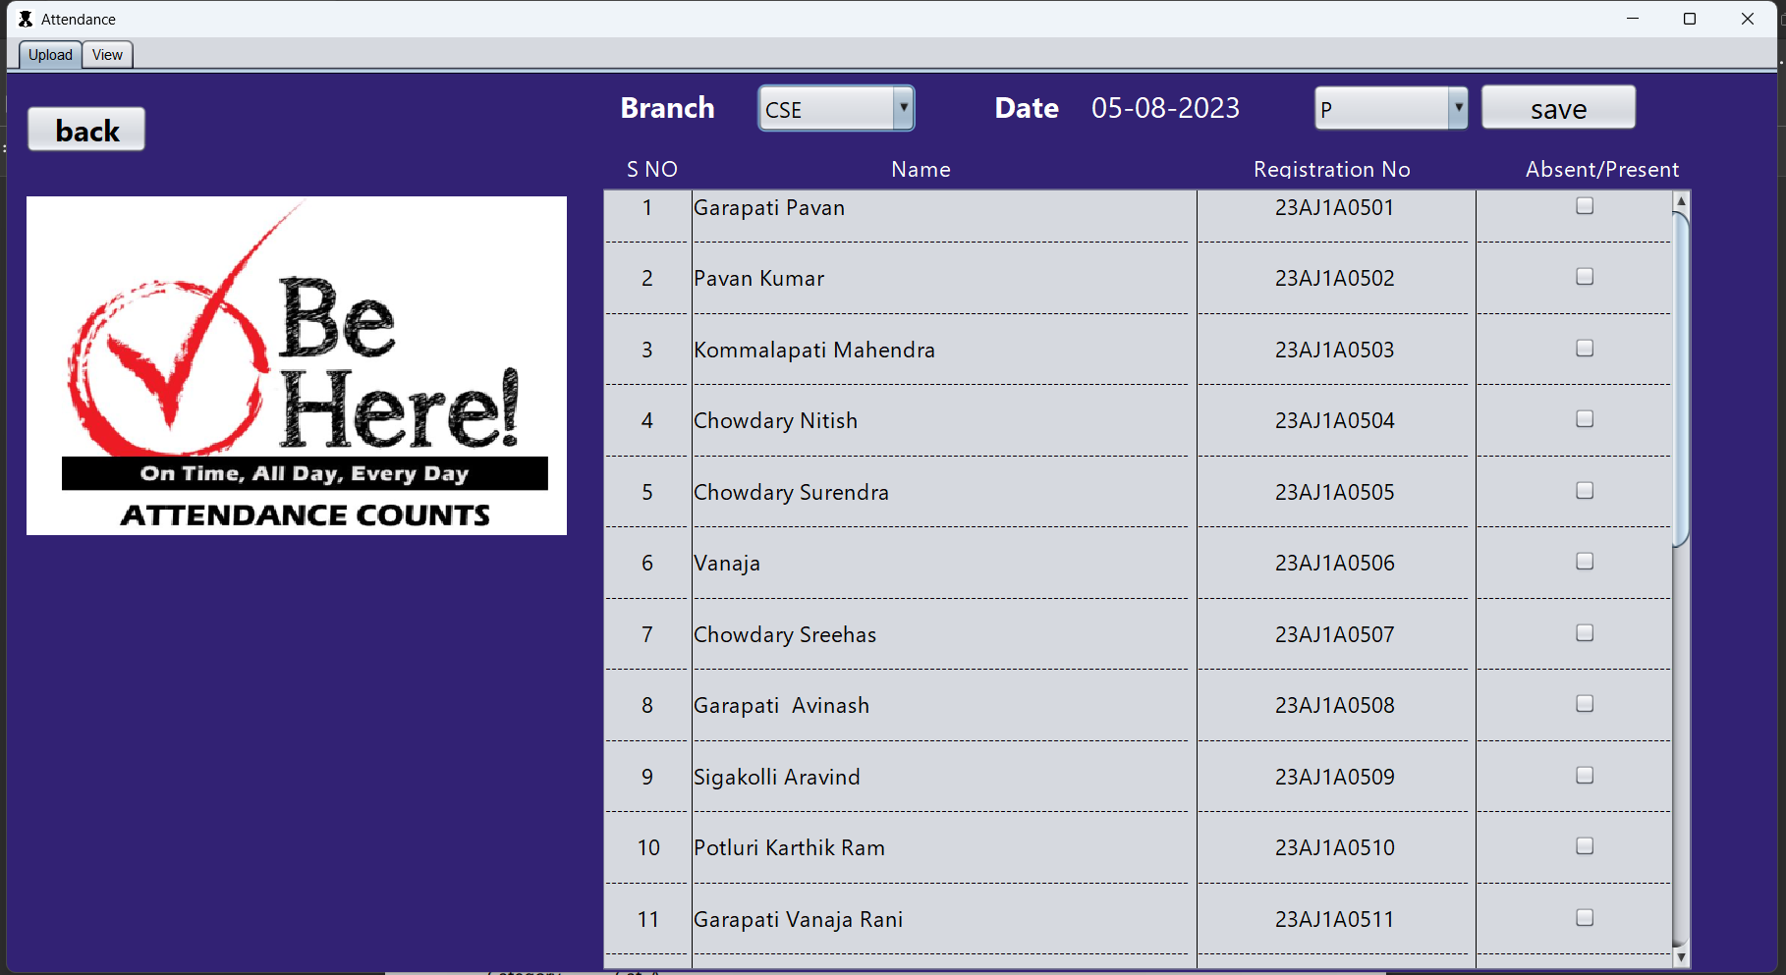Viewport: 1786px width, 975px height.
Task: Click the date value 05-08-2023
Action: [x=1165, y=108]
